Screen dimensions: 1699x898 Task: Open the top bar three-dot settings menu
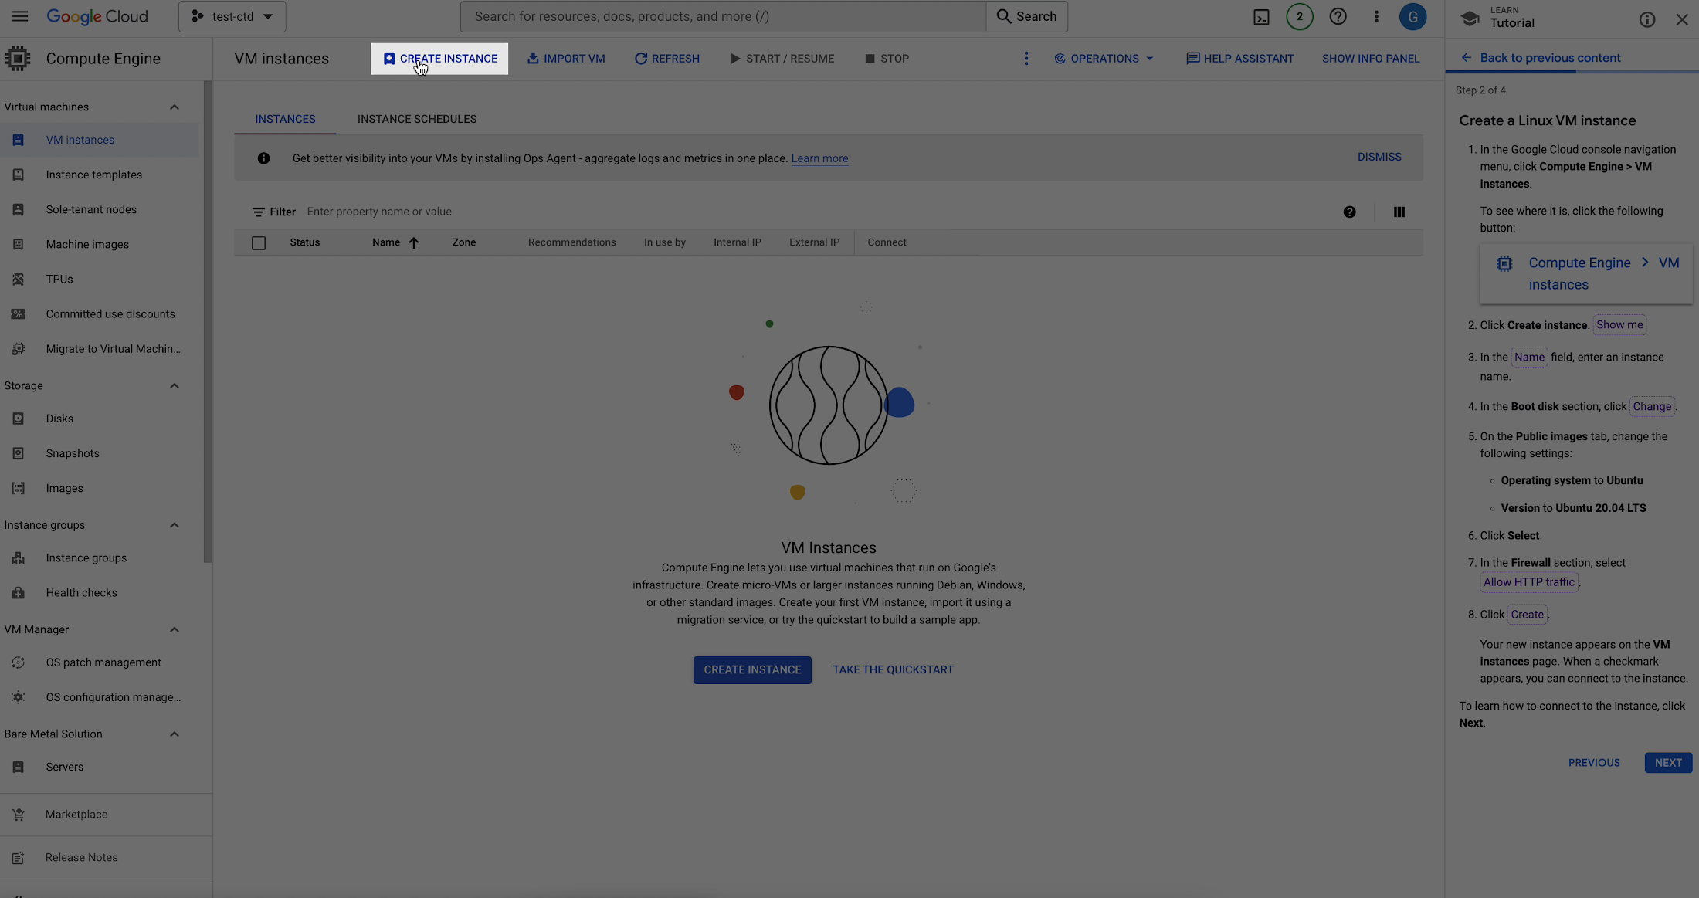[x=1376, y=16]
